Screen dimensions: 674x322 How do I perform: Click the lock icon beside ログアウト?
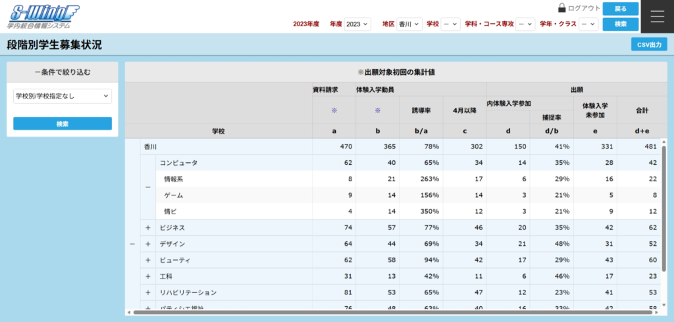pyautogui.click(x=561, y=9)
